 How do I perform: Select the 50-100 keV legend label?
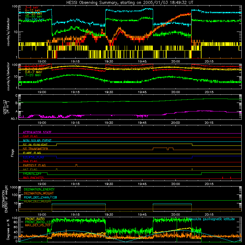pyautogui.click(x=34, y=20)
